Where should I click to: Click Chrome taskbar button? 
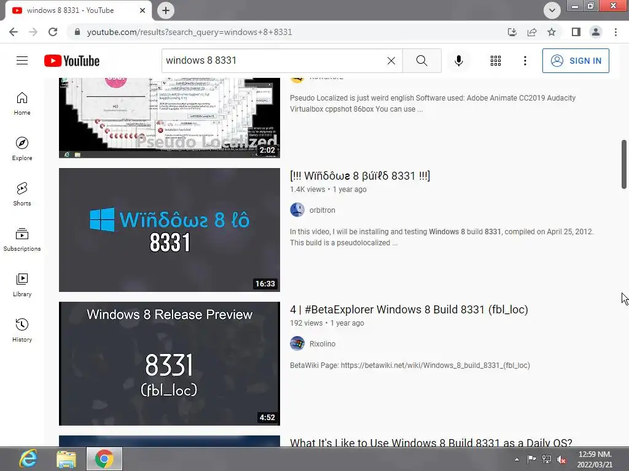tap(104, 459)
